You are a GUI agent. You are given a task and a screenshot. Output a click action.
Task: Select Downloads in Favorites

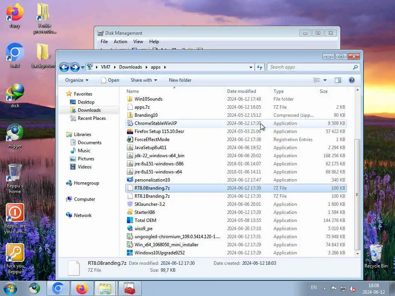click(x=89, y=110)
